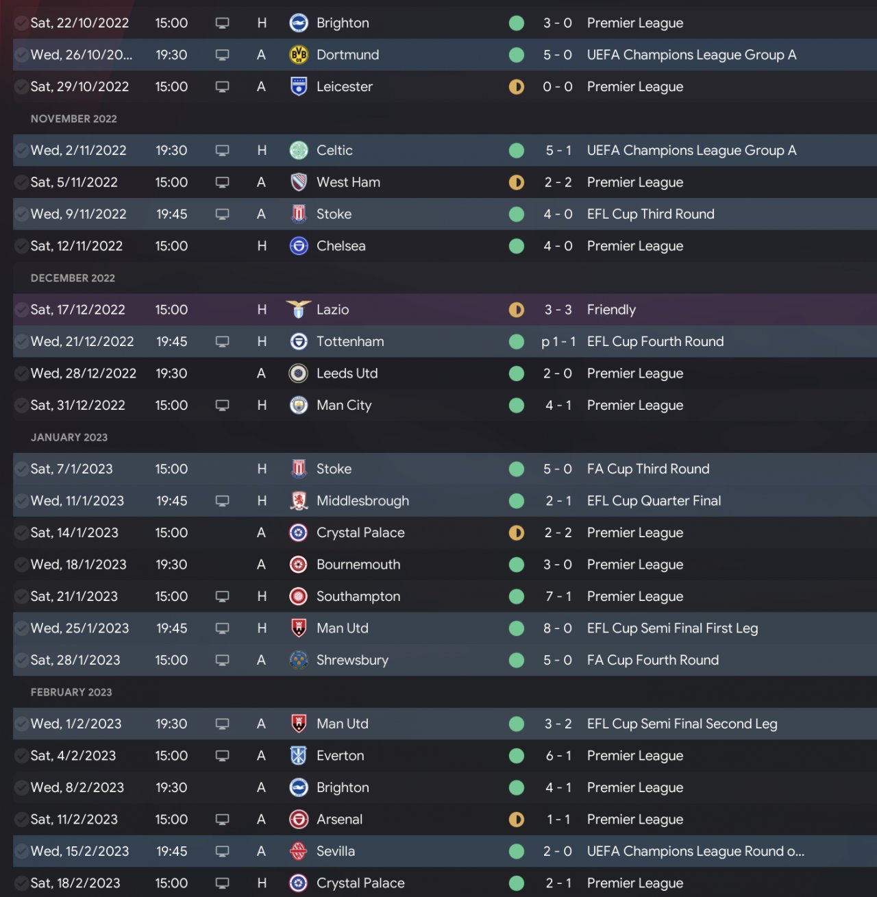Screen dimensions: 877x897
Task: Click the TV broadcast icon on Brighton 22/10 row
Action: click(222, 23)
